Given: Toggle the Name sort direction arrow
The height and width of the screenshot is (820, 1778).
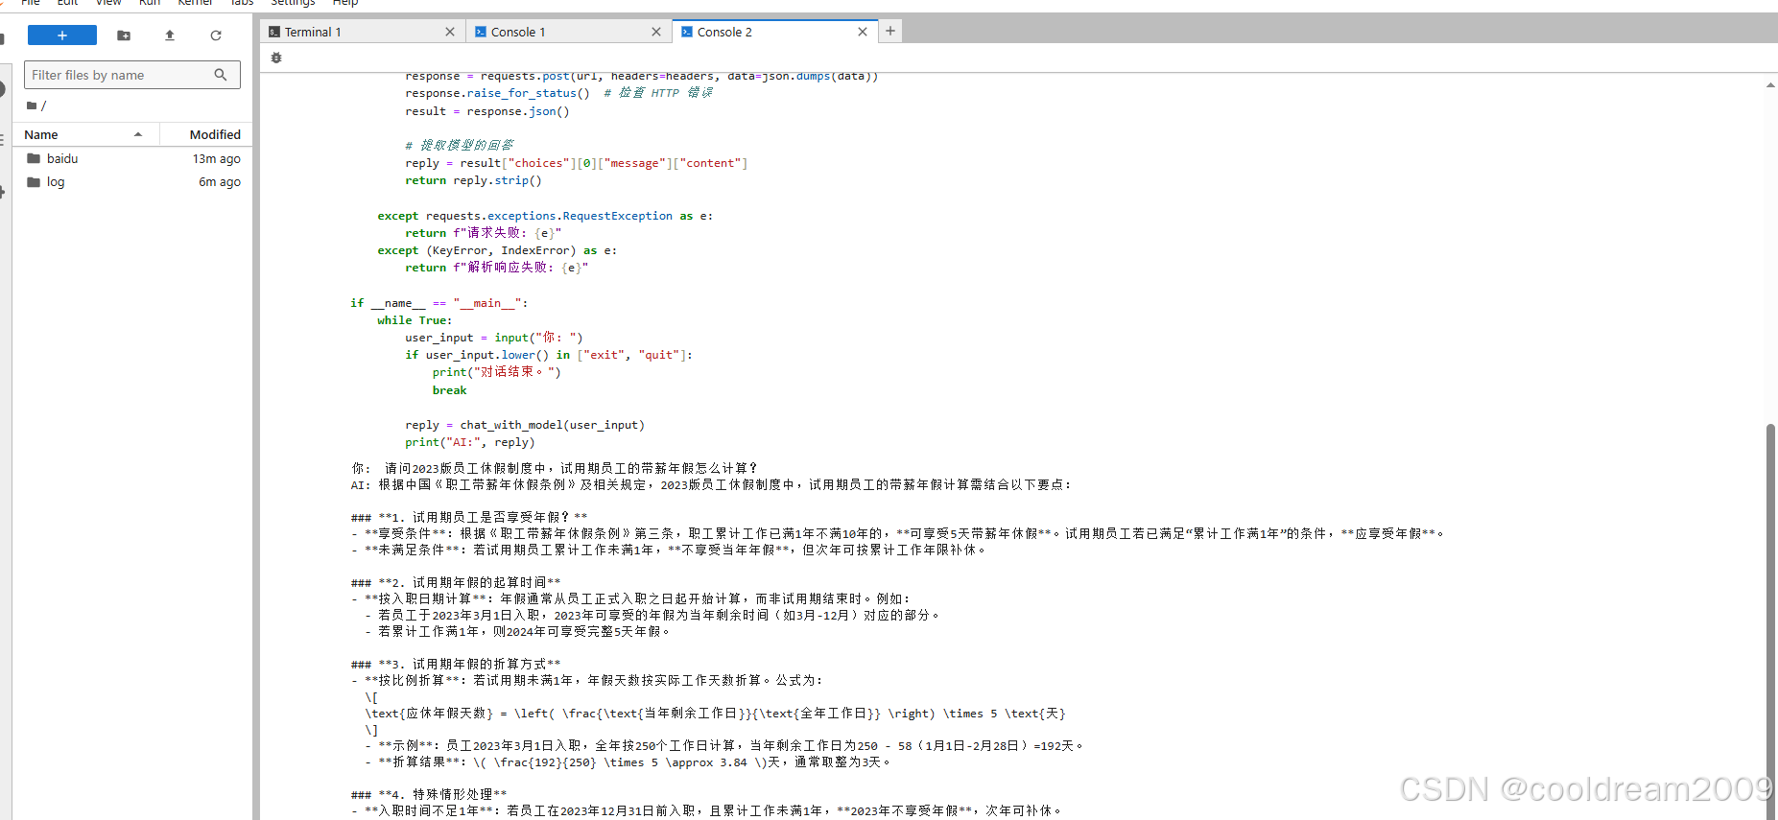Looking at the screenshot, I should click(x=138, y=134).
